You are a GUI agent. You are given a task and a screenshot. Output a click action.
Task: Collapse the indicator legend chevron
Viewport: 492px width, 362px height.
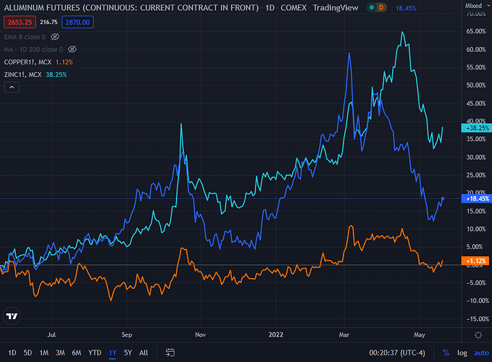click(x=12, y=87)
